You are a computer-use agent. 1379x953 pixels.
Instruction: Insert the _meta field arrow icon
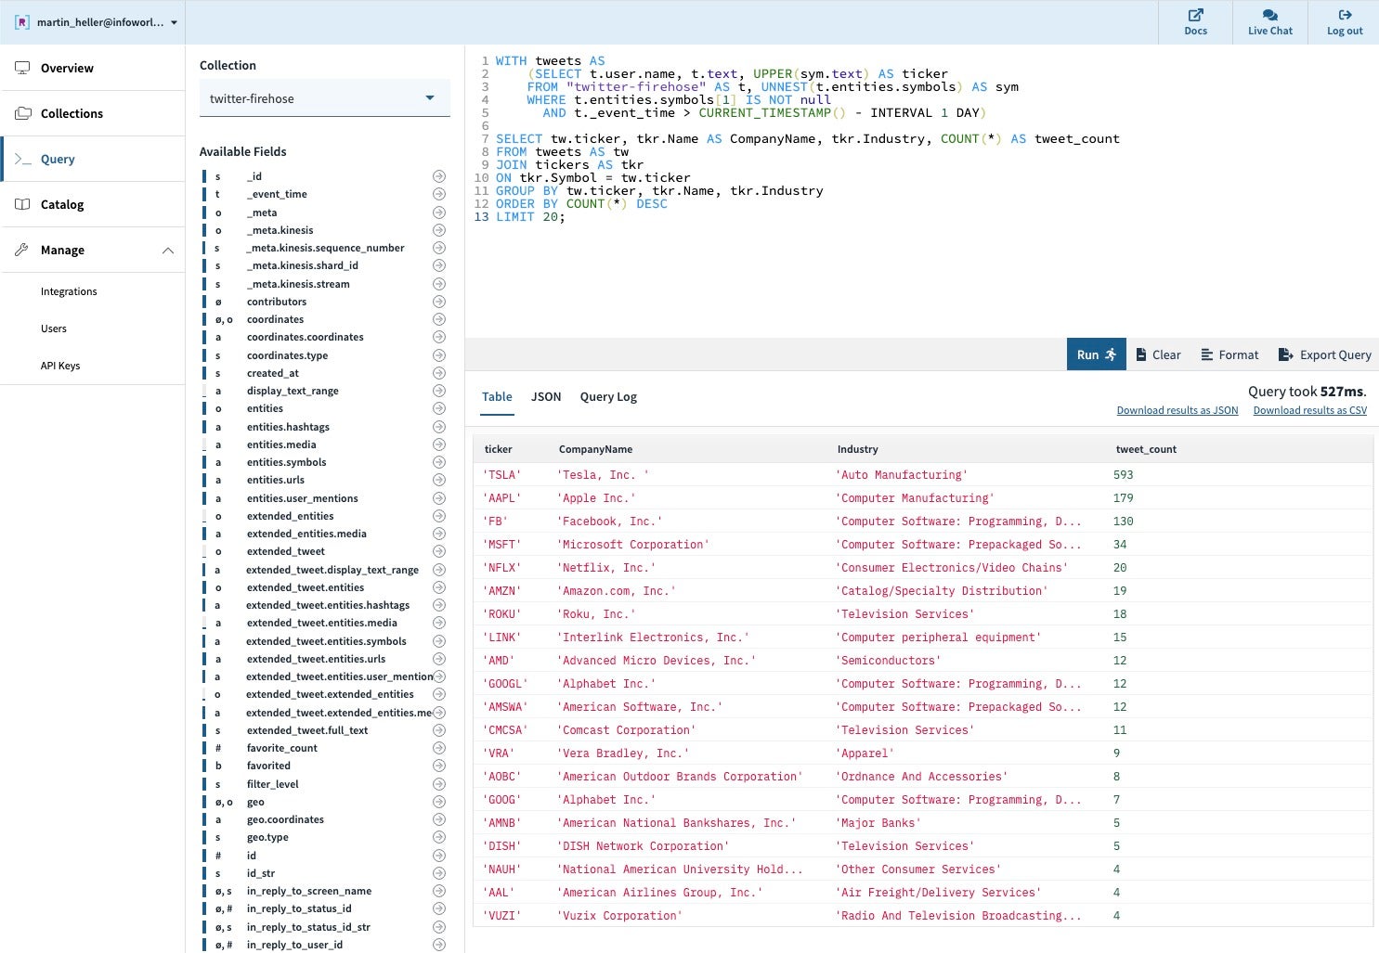pos(439,212)
